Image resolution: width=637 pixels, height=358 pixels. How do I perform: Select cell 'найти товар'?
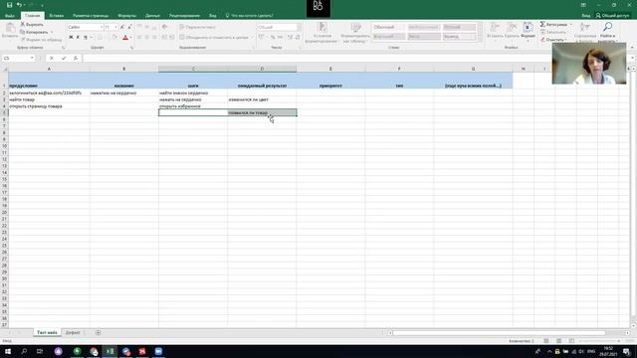[49, 99]
